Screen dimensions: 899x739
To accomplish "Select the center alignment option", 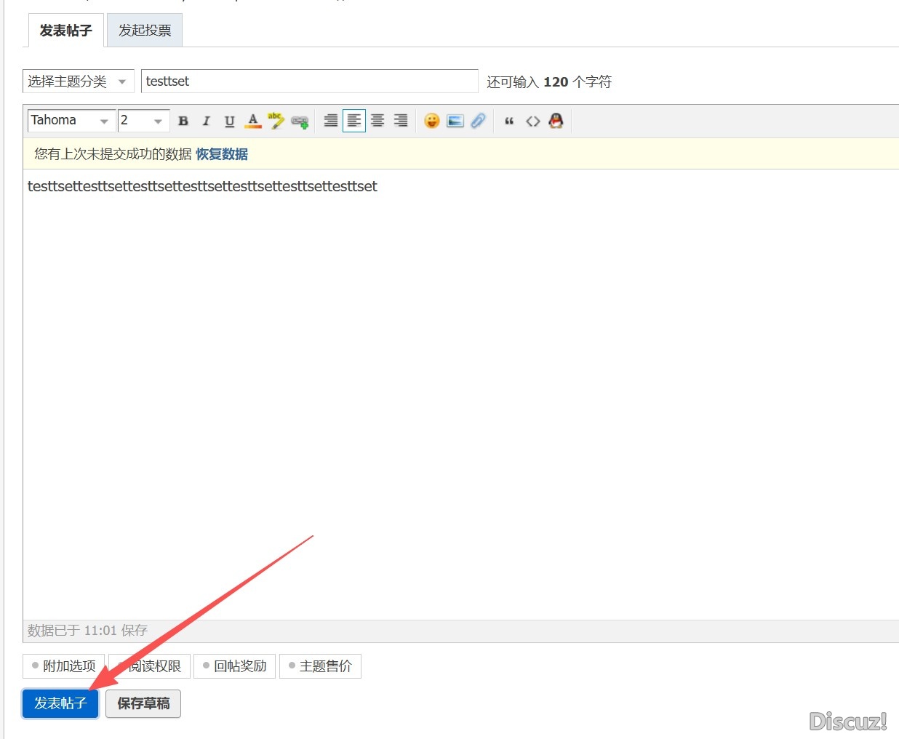I will [377, 120].
